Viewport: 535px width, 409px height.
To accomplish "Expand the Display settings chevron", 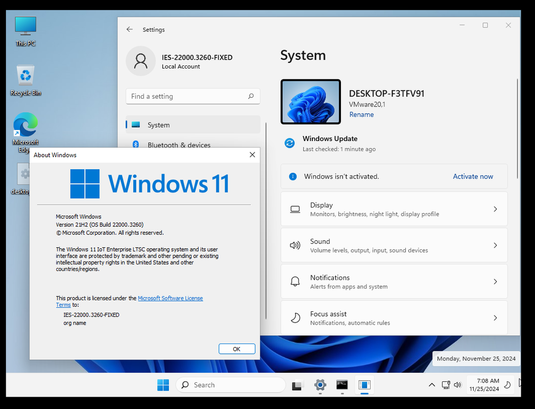I will click(495, 209).
